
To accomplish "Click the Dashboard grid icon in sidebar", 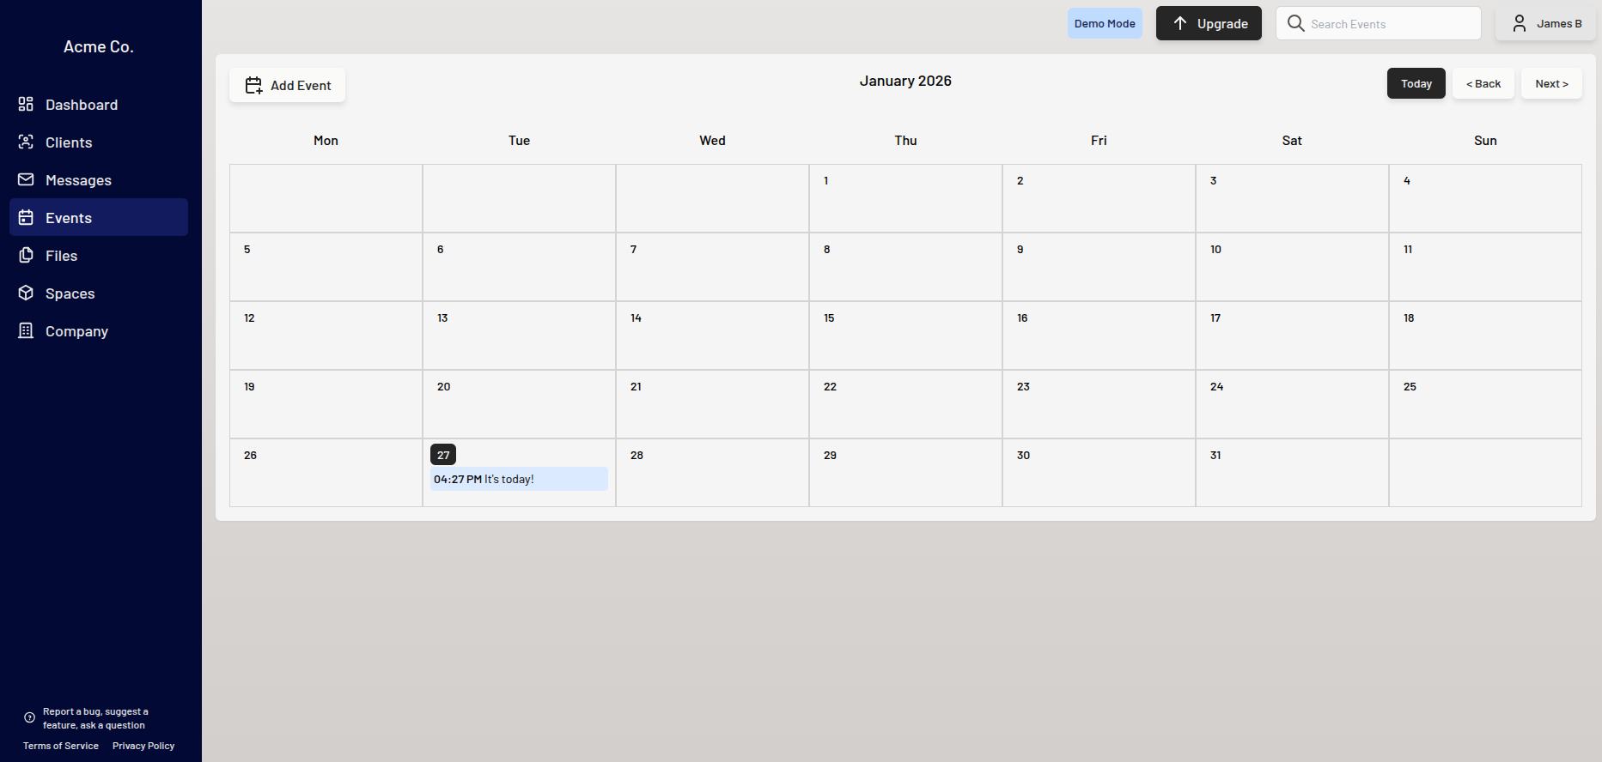I will coord(26,104).
